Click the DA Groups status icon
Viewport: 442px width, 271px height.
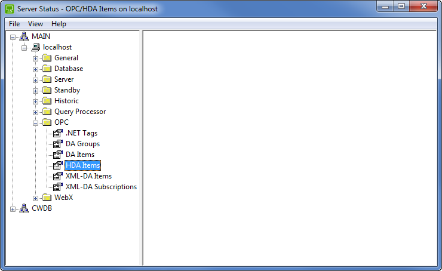tap(58, 144)
